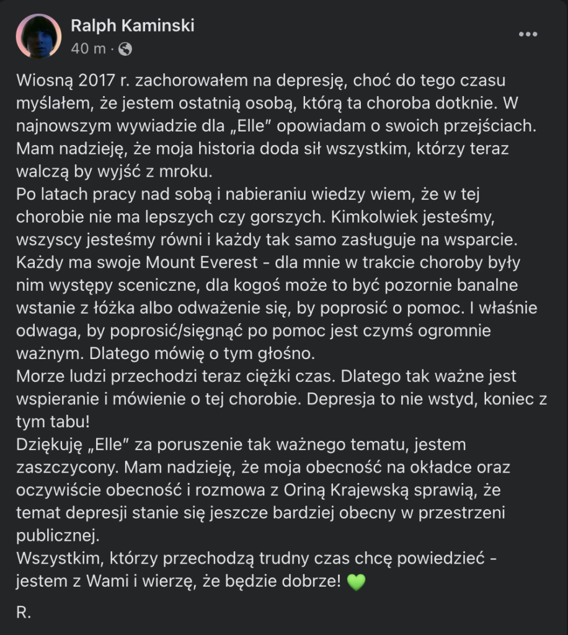This screenshot has width=568, height=635.
Task: Open the three-dots post options menu
Action: (x=528, y=34)
